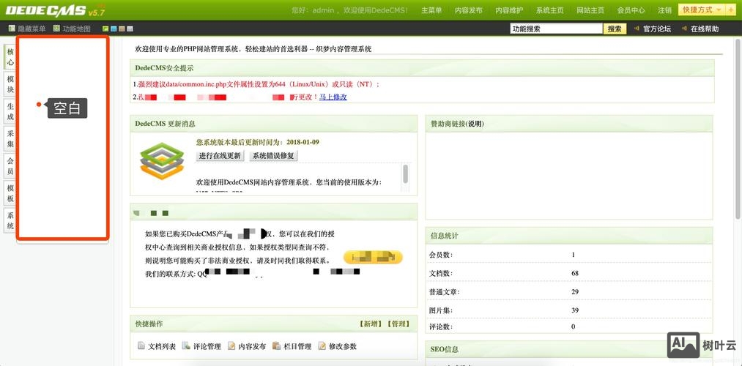This screenshot has width=742, height=366.
Task: Click the DedeCMS v5.7 logo
Action: pos(55,10)
